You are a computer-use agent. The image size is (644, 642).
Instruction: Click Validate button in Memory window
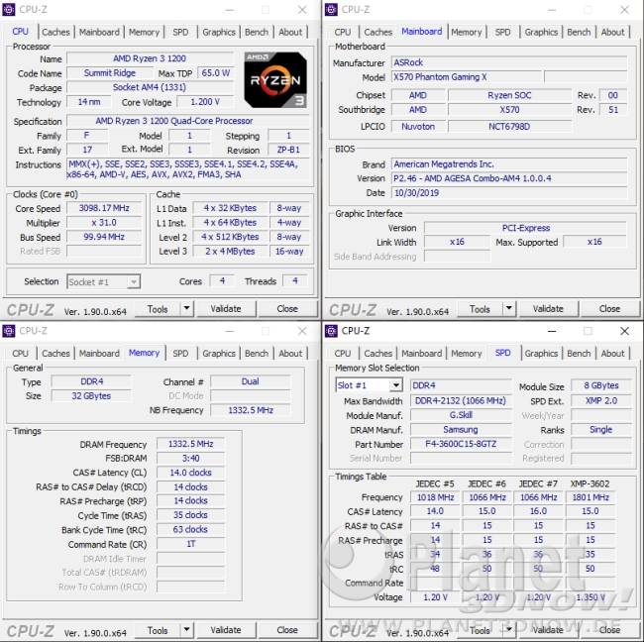(x=226, y=630)
